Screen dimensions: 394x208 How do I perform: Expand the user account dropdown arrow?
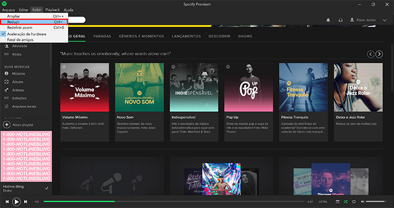pos(384,20)
